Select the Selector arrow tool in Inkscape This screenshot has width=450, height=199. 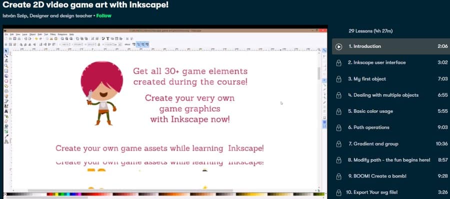coord(6,51)
